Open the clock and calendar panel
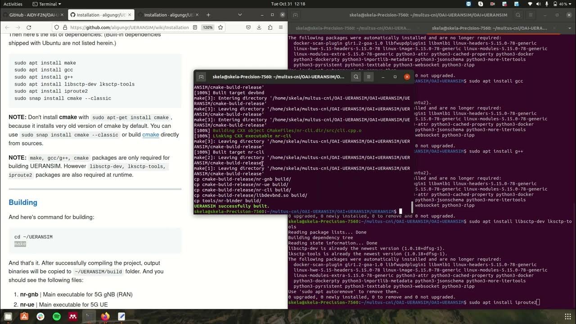 pos(288,4)
